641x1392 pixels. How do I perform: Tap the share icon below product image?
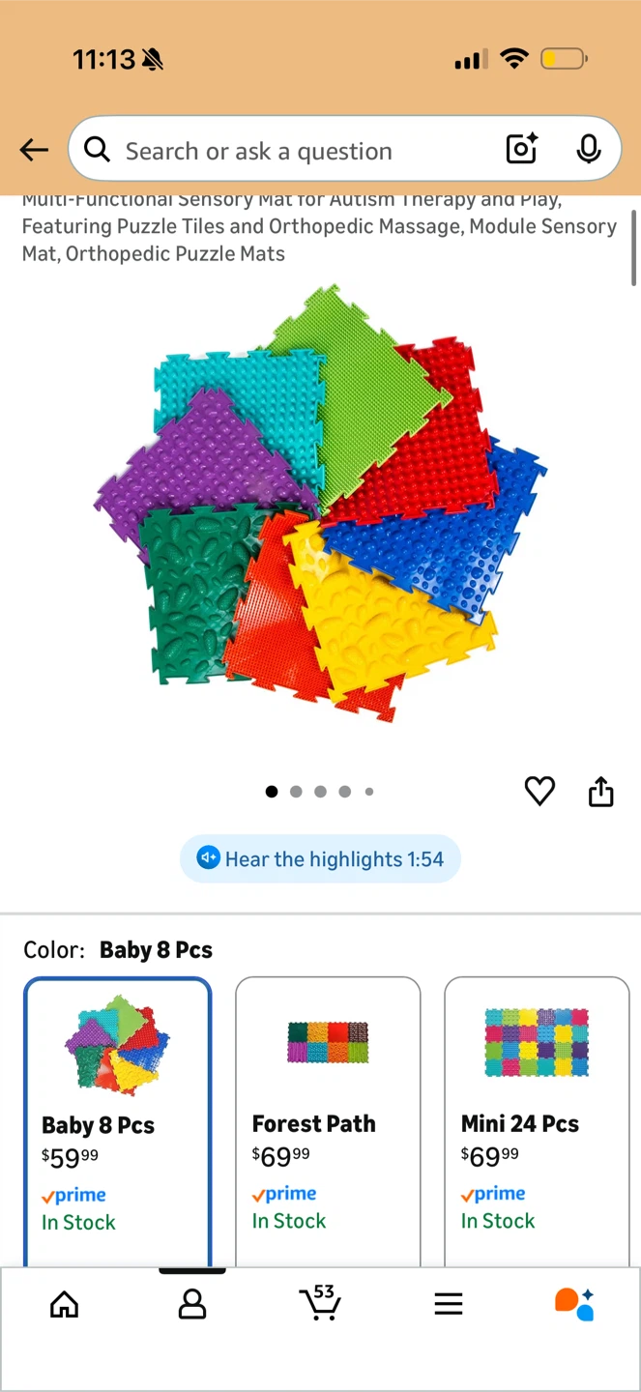[601, 791]
